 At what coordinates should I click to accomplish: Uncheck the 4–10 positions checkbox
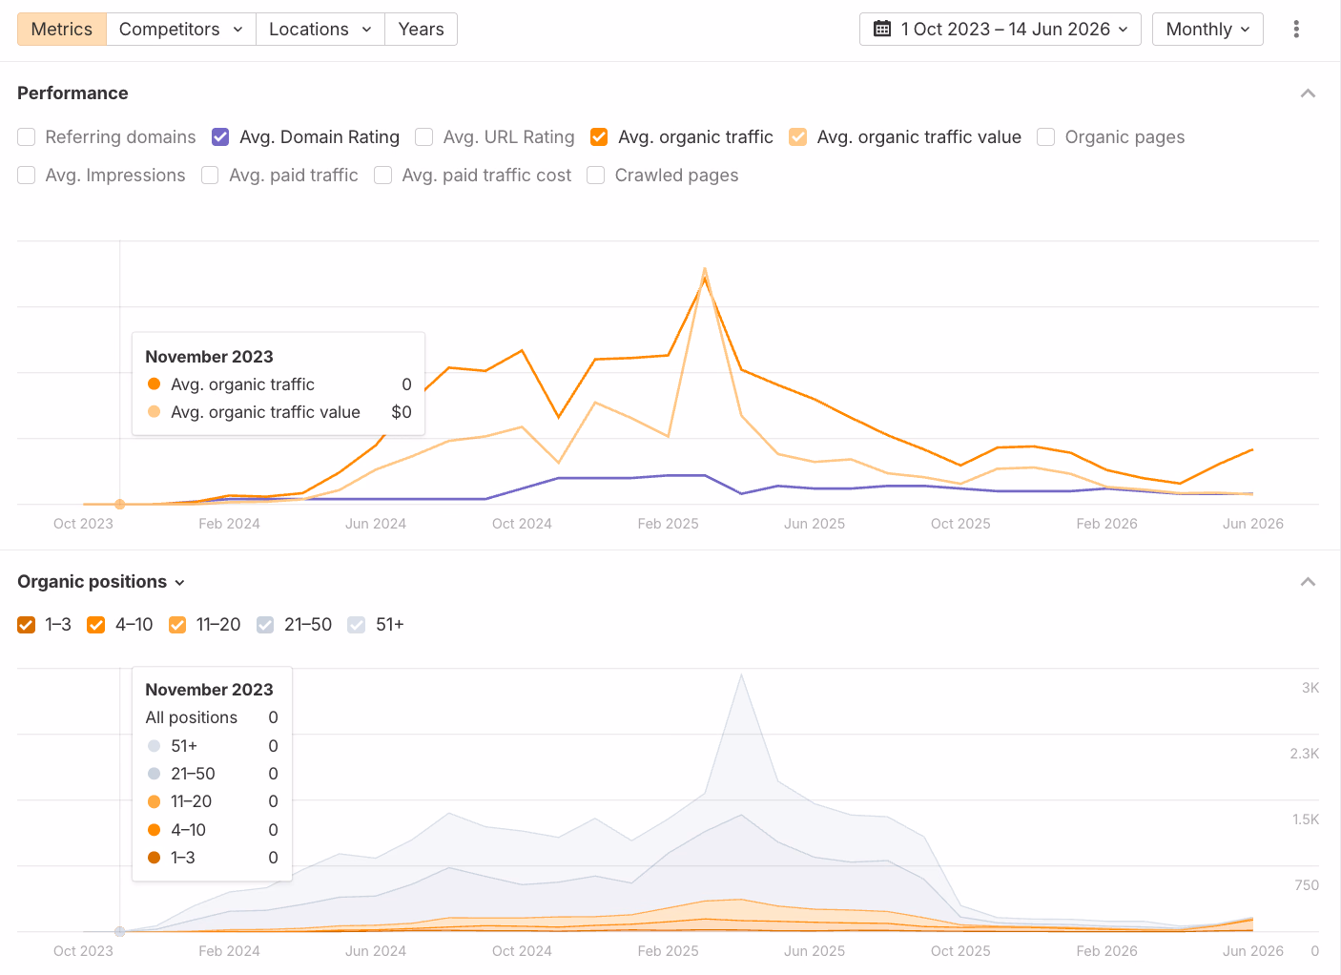(x=96, y=625)
